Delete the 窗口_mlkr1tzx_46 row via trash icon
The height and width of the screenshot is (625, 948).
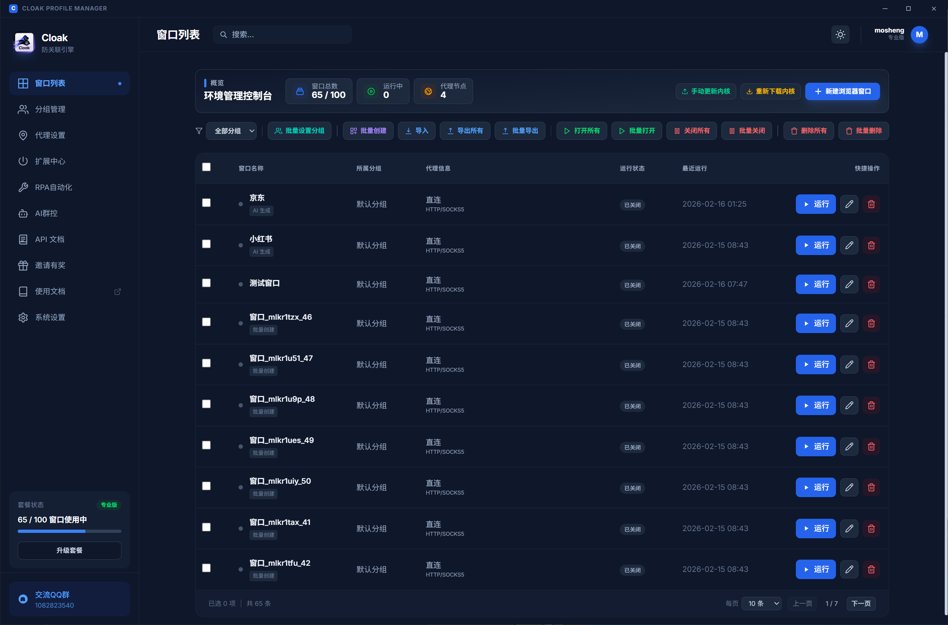click(871, 323)
